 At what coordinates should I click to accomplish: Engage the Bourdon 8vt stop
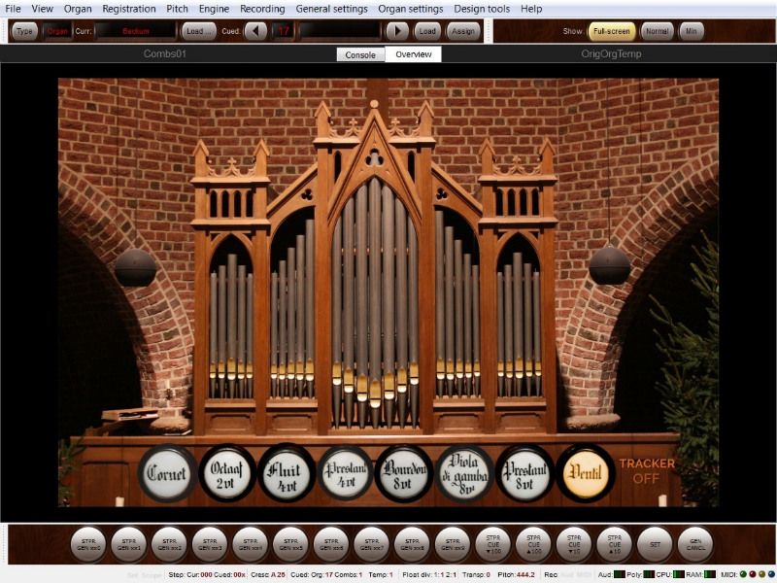(x=404, y=474)
